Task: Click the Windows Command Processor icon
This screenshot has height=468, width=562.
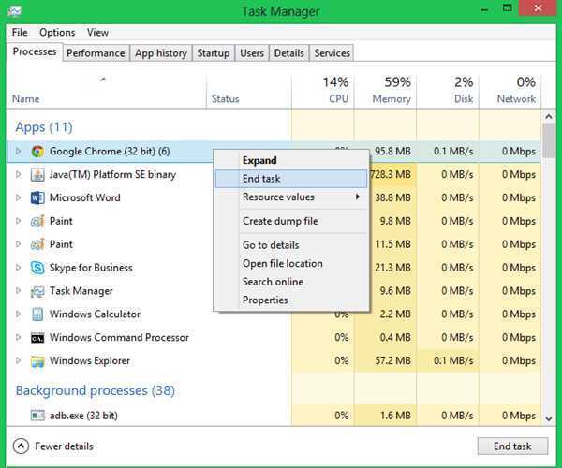Action: [x=37, y=338]
